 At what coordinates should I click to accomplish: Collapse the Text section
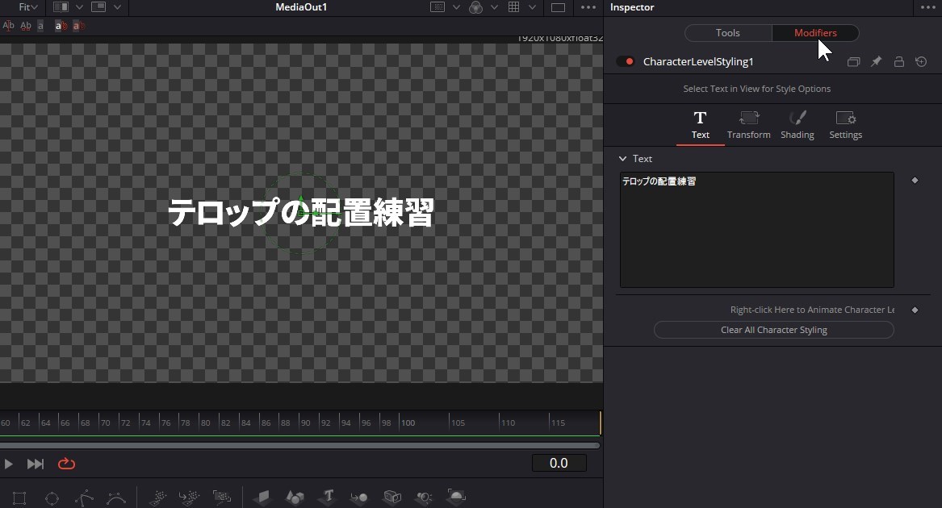[x=622, y=158]
